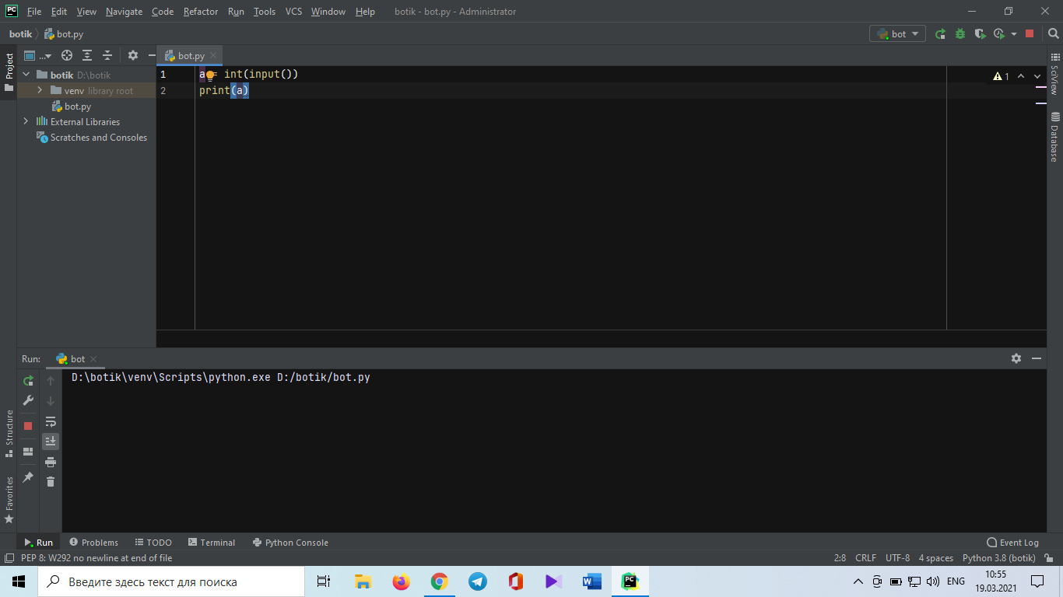The height and width of the screenshot is (597, 1063).
Task: Select bot.py in the project tree
Action: click(x=71, y=106)
